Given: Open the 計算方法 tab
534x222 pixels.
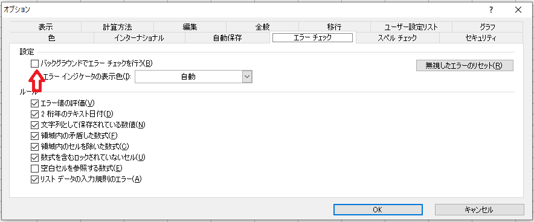Looking at the screenshot, I should 117,27.
